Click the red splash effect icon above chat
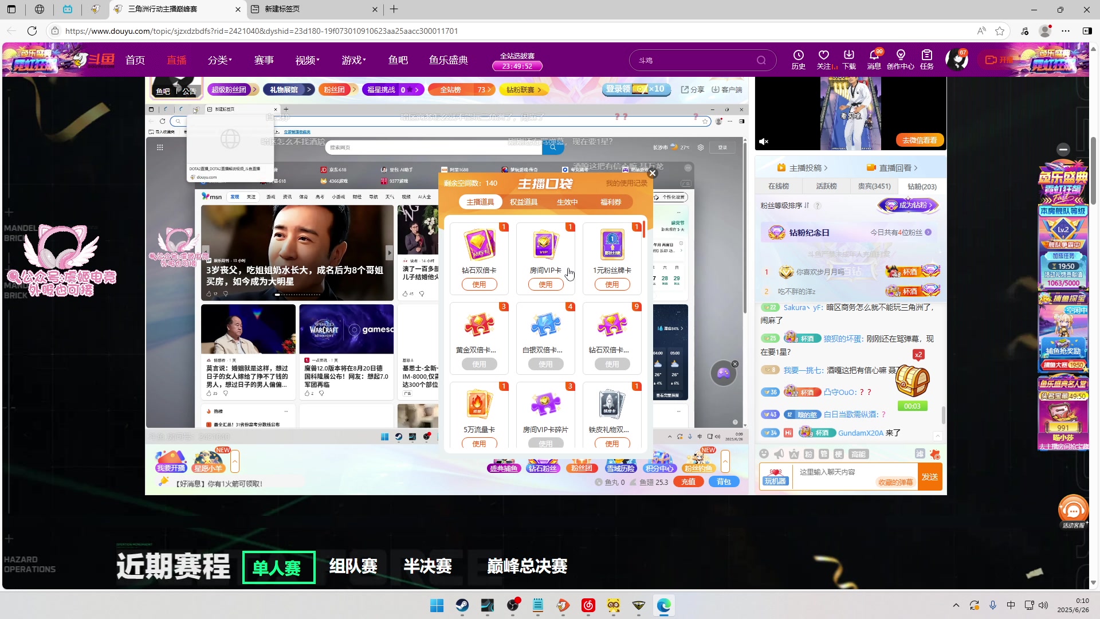Viewport: 1100px width, 619px height. tap(935, 454)
